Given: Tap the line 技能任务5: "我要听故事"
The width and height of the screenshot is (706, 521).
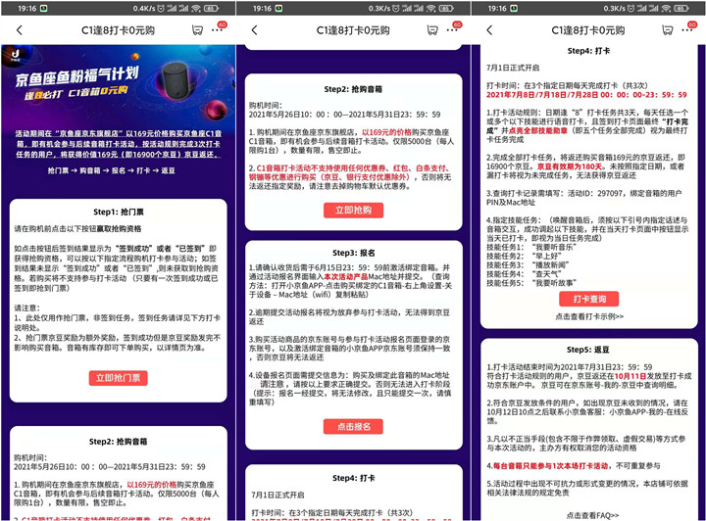Looking at the screenshot, I should click(x=531, y=283).
